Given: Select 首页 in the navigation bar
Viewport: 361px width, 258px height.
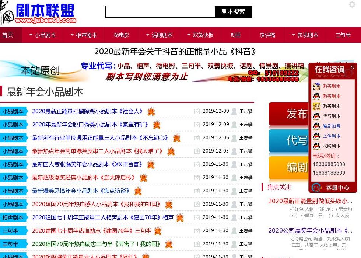Looking at the screenshot, I should point(8,35).
